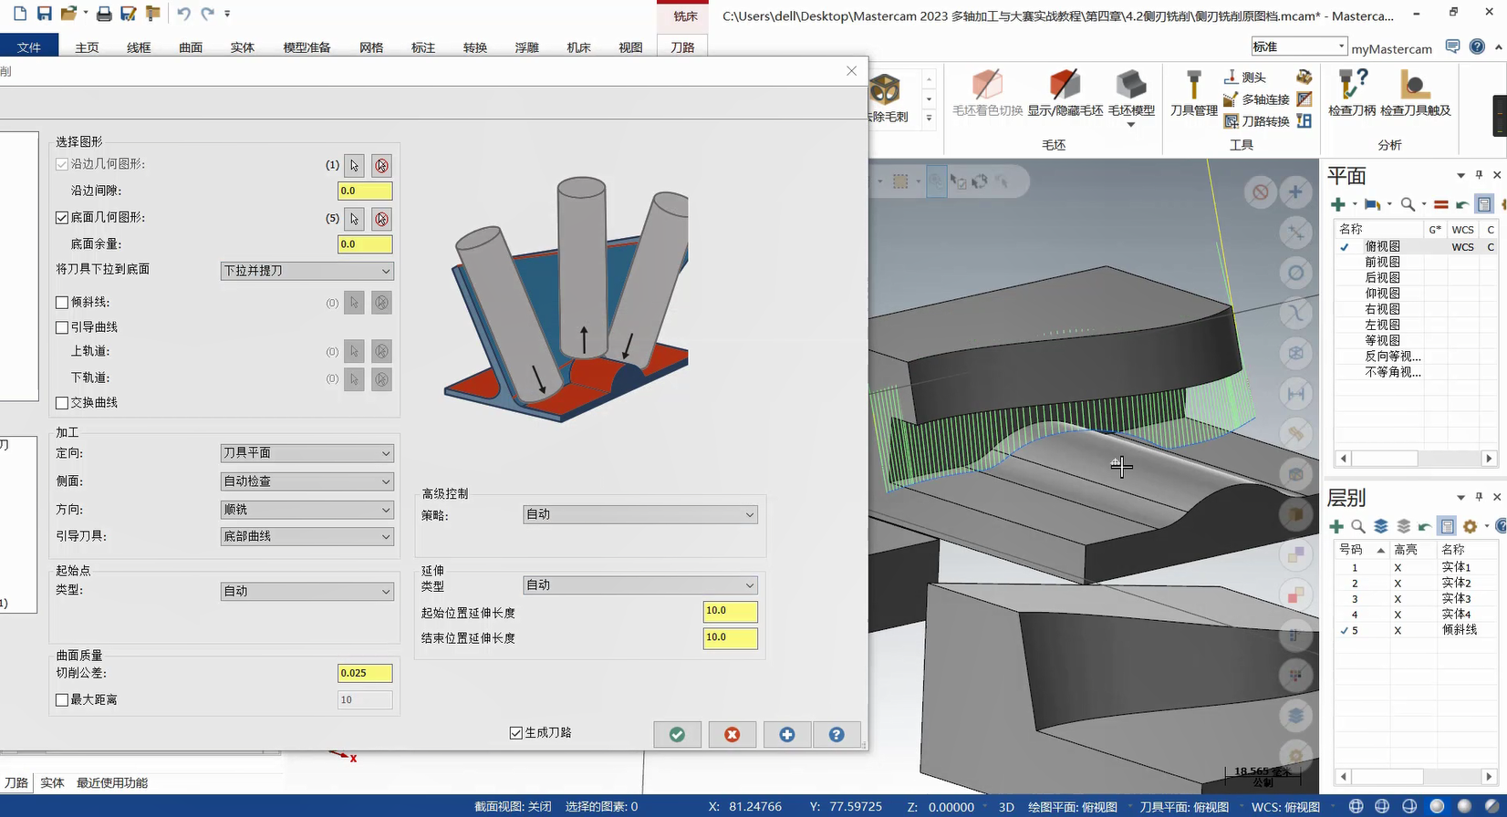Click the red cancel X button
Screen dimensions: 1507x817
(x=732, y=735)
